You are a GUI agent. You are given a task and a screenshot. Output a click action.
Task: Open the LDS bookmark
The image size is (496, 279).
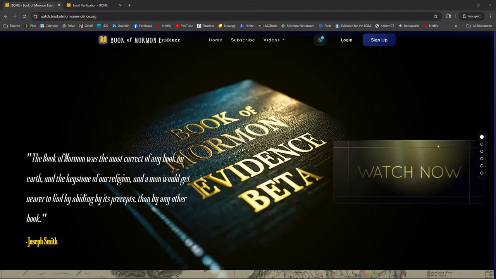[102, 26]
